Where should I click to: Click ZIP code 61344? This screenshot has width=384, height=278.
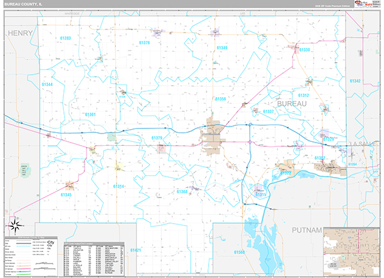point(47,84)
